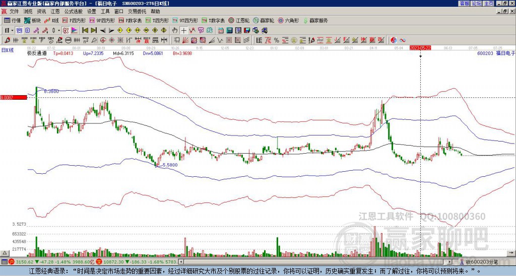Jump to last bar icon
This screenshot has height=276, width=516.
pos(94,30)
